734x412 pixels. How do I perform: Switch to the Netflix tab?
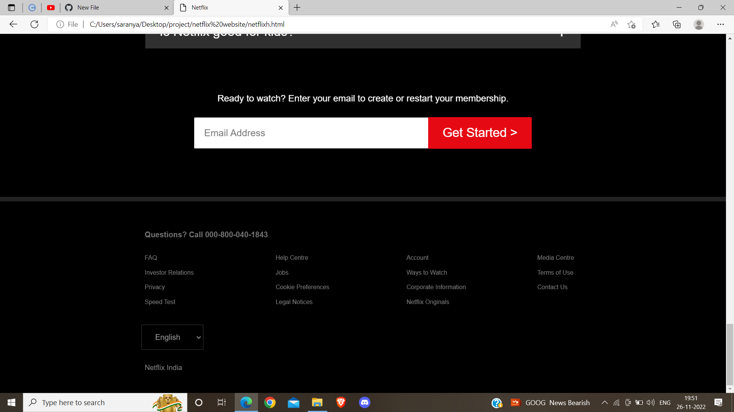214,8
